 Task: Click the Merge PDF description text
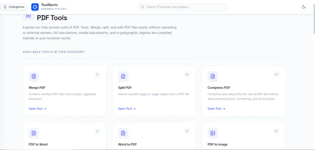62,96
